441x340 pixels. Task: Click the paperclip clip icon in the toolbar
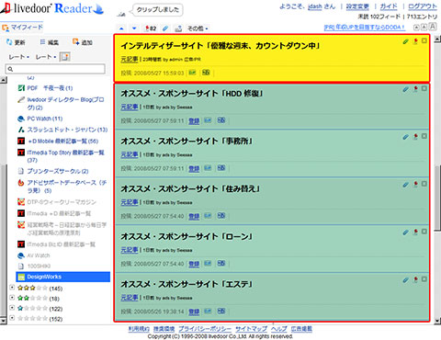[x=165, y=28]
